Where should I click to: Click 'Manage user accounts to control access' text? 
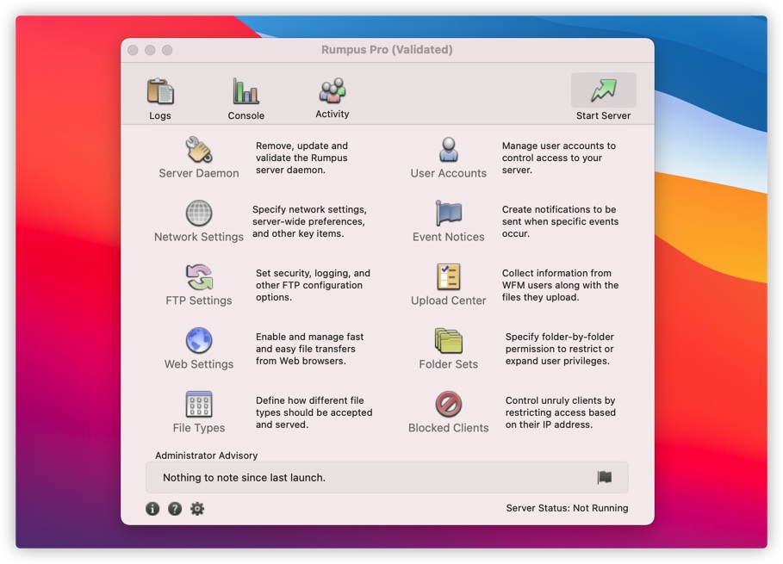coord(559,158)
